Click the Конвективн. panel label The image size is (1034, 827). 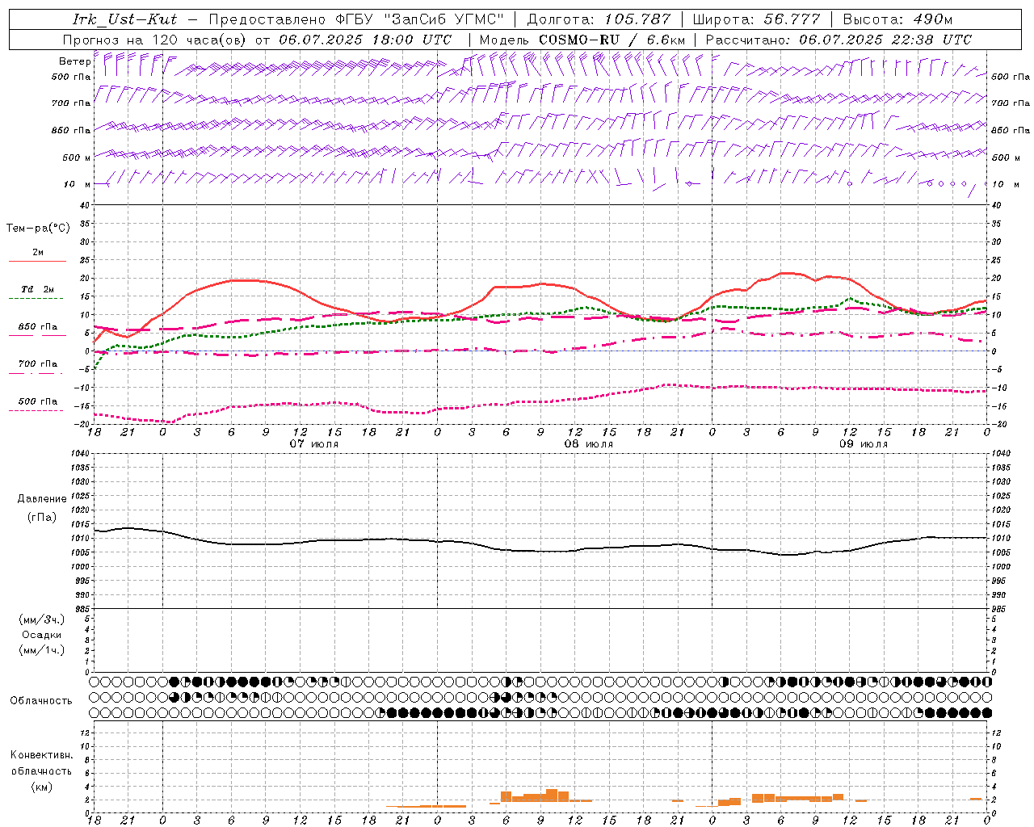(x=41, y=755)
